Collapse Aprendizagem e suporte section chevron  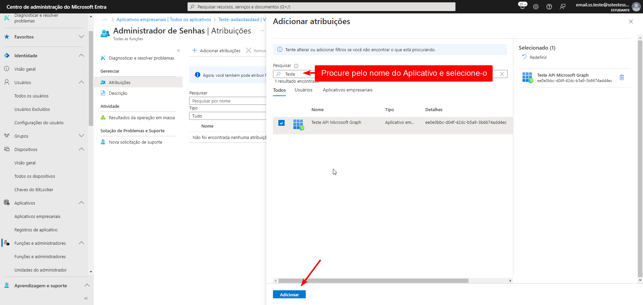coord(87,285)
